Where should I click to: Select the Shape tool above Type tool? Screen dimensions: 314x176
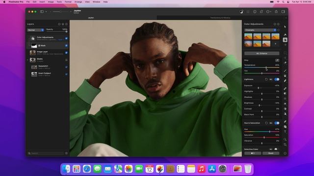(x=285, y=127)
